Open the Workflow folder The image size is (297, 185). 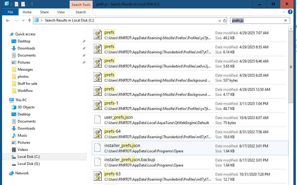click(x=25, y=91)
